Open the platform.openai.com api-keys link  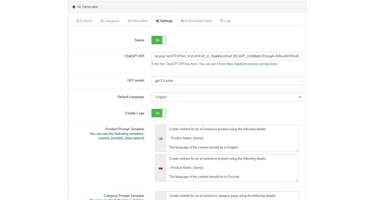pyautogui.click(x=252, y=64)
